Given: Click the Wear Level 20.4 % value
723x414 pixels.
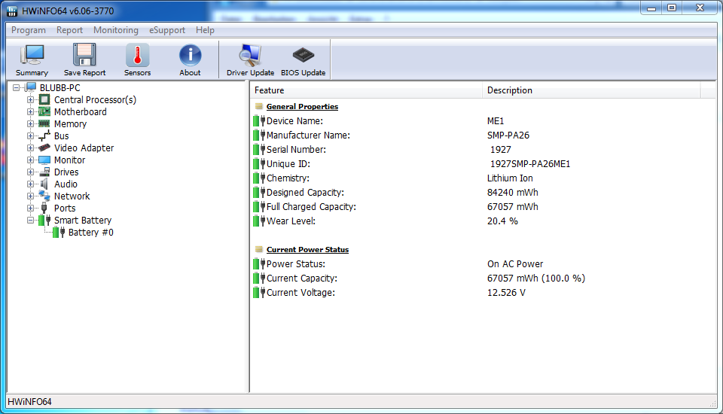Looking at the screenshot, I should [502, 221].
